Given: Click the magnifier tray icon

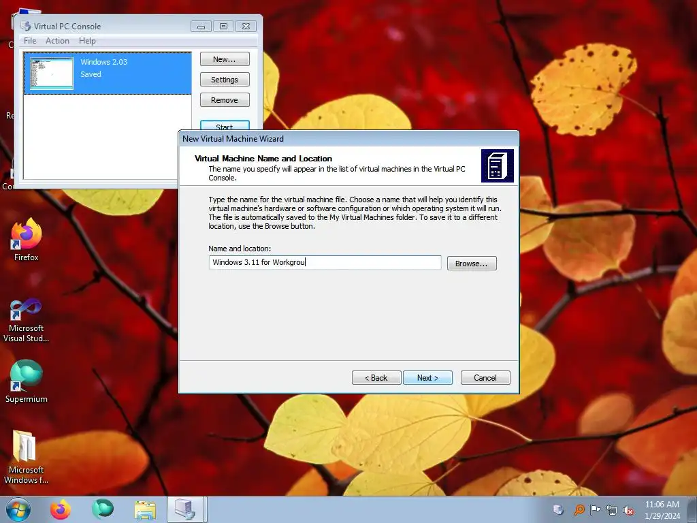Looking at the screenshot, I should [579, 510].
